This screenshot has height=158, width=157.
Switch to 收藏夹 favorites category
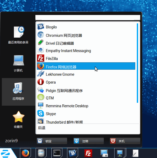tap(18, 120)
